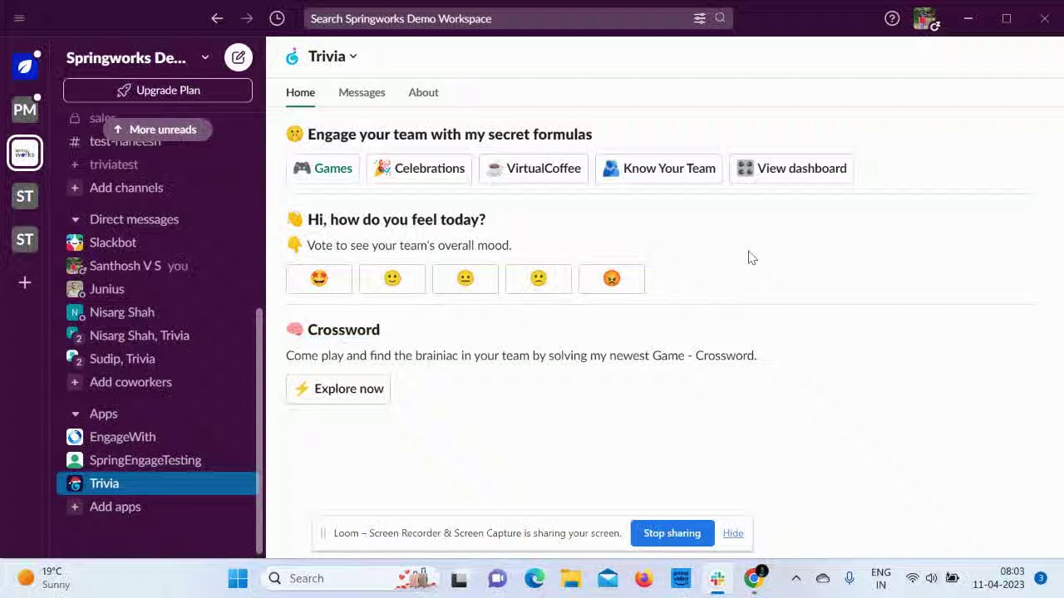This screenshot has height=598, width=1064.
Task: Open the hamburger menu icon
Action: [19, 18]
